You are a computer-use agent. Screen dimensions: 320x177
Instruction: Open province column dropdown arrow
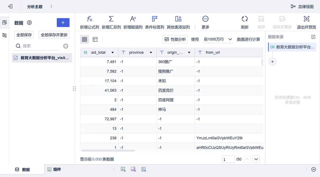tap(151, 53)
